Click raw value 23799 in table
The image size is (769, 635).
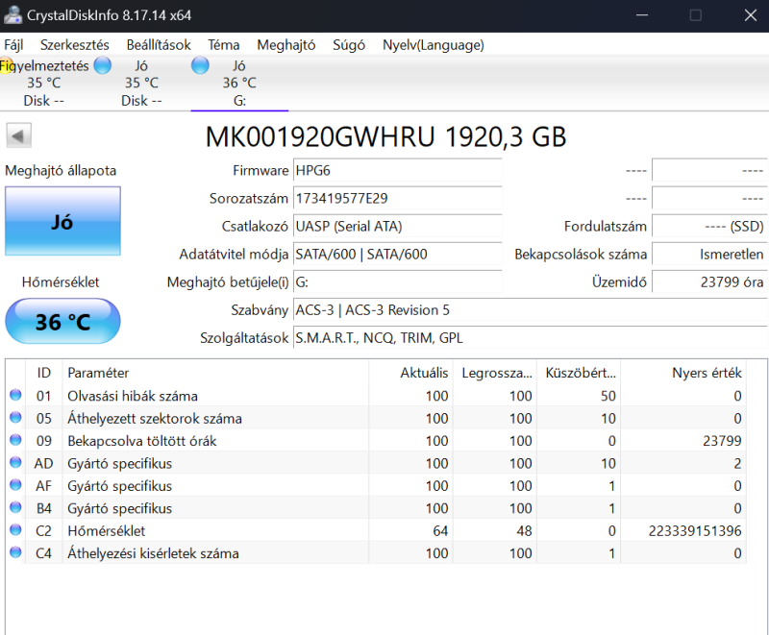[722, 441]
